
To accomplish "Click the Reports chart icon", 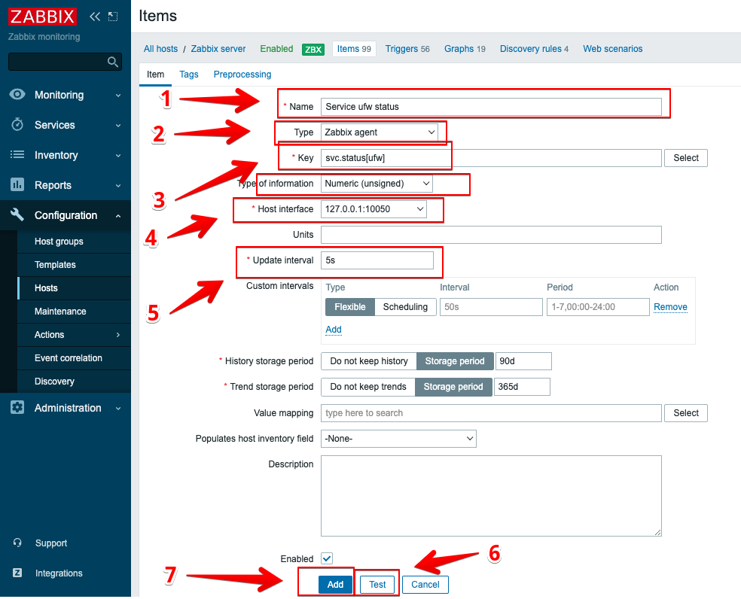I will pyautogui.click(x=17, y=184).
